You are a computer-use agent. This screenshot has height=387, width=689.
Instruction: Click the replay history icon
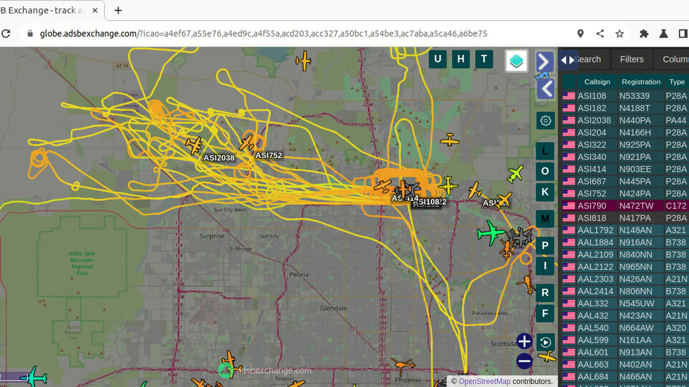coord(545,342)
